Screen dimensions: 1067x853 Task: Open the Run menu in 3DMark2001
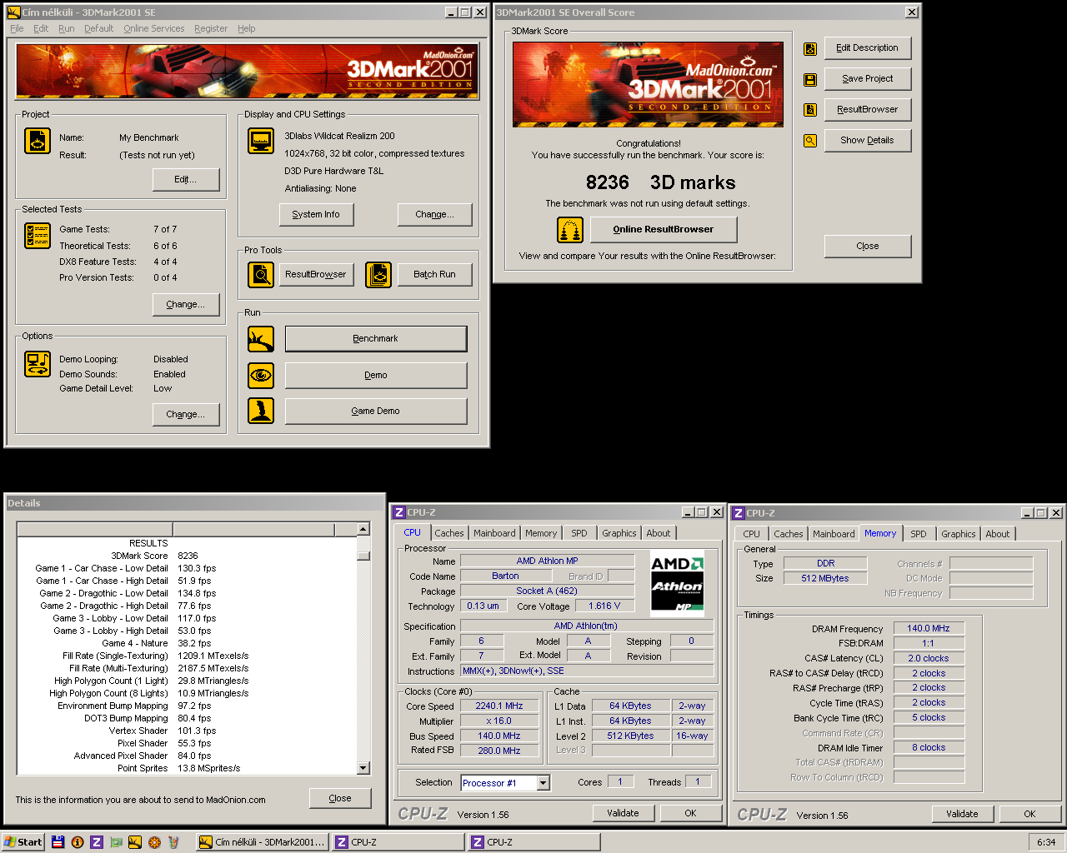coord(67,28)
